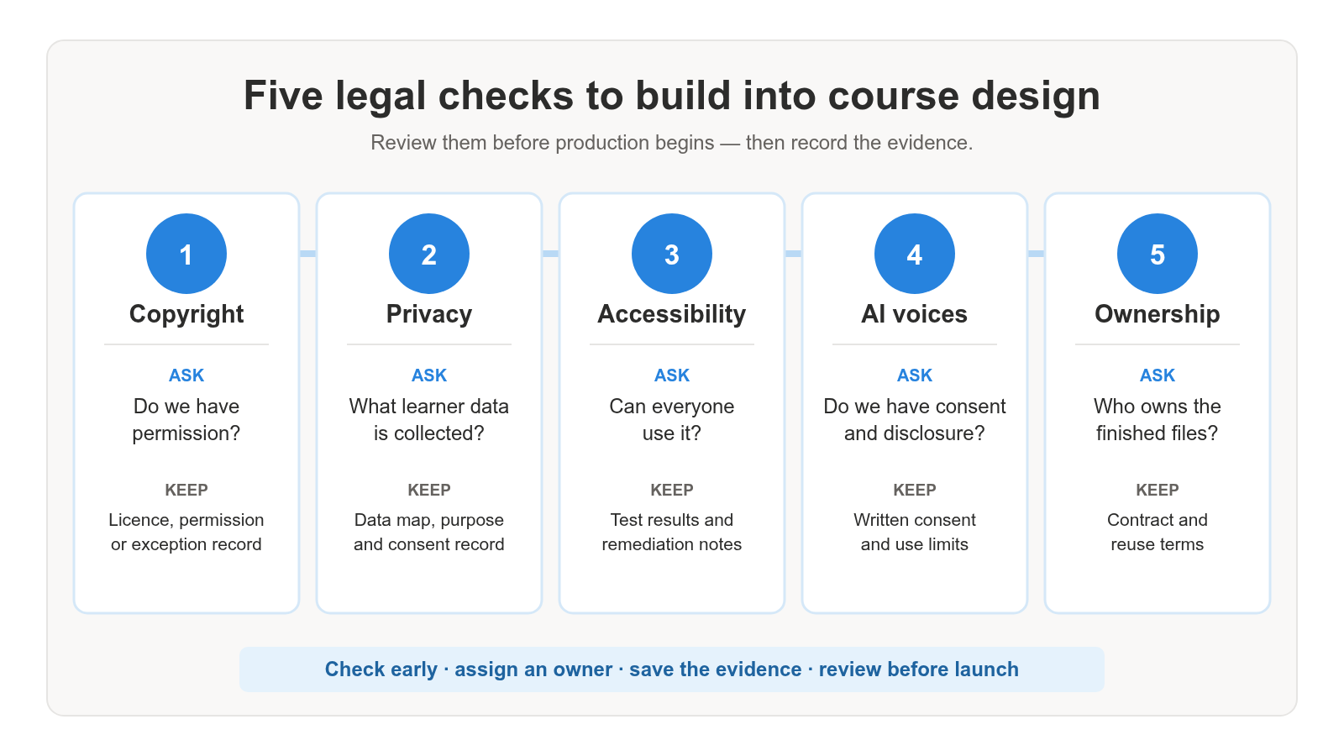
Task: Select 'Data map, purpose and consent record'
Action: 429,532
